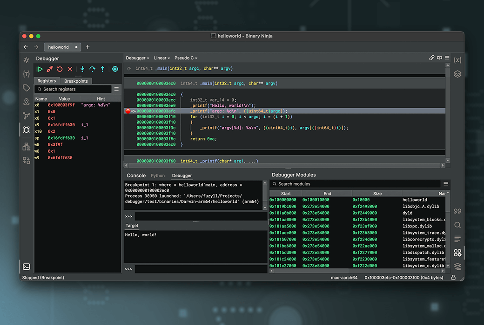The image size is (484, 325).
Task: Click the Resume/Go debugger button
Action: click(x=40, y=69)
